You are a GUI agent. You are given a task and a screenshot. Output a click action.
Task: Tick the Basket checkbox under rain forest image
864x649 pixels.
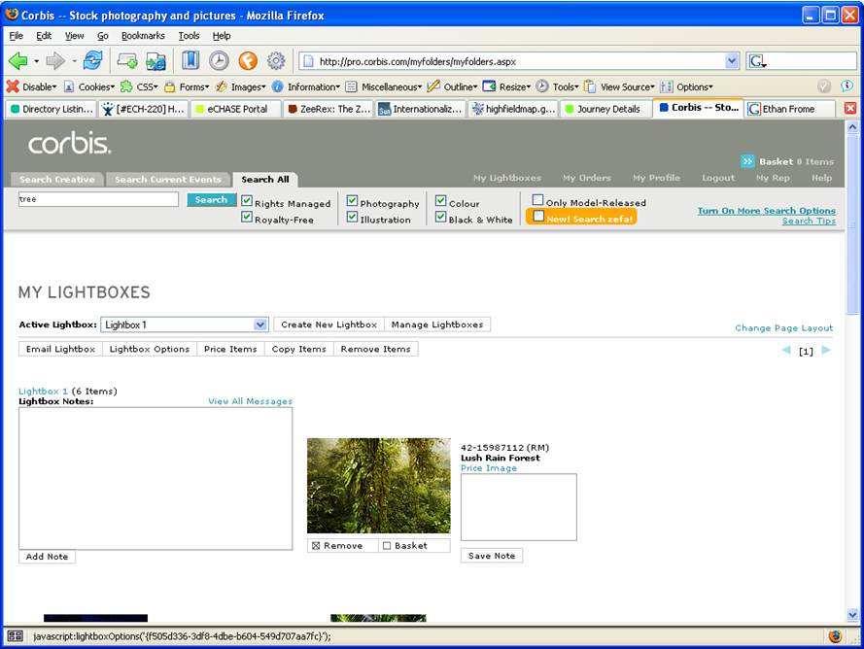tap(387, 546)
